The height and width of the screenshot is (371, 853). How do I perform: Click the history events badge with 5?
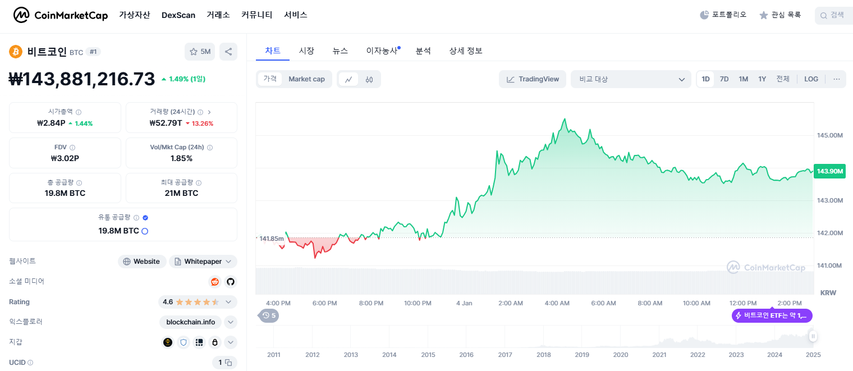point(269,315)
